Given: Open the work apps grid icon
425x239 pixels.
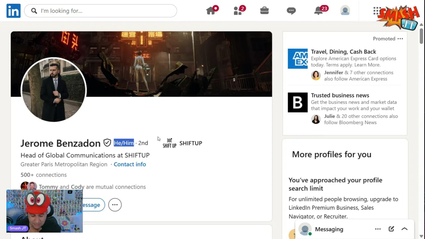Looking at the screenshot, I should point(377,11).
